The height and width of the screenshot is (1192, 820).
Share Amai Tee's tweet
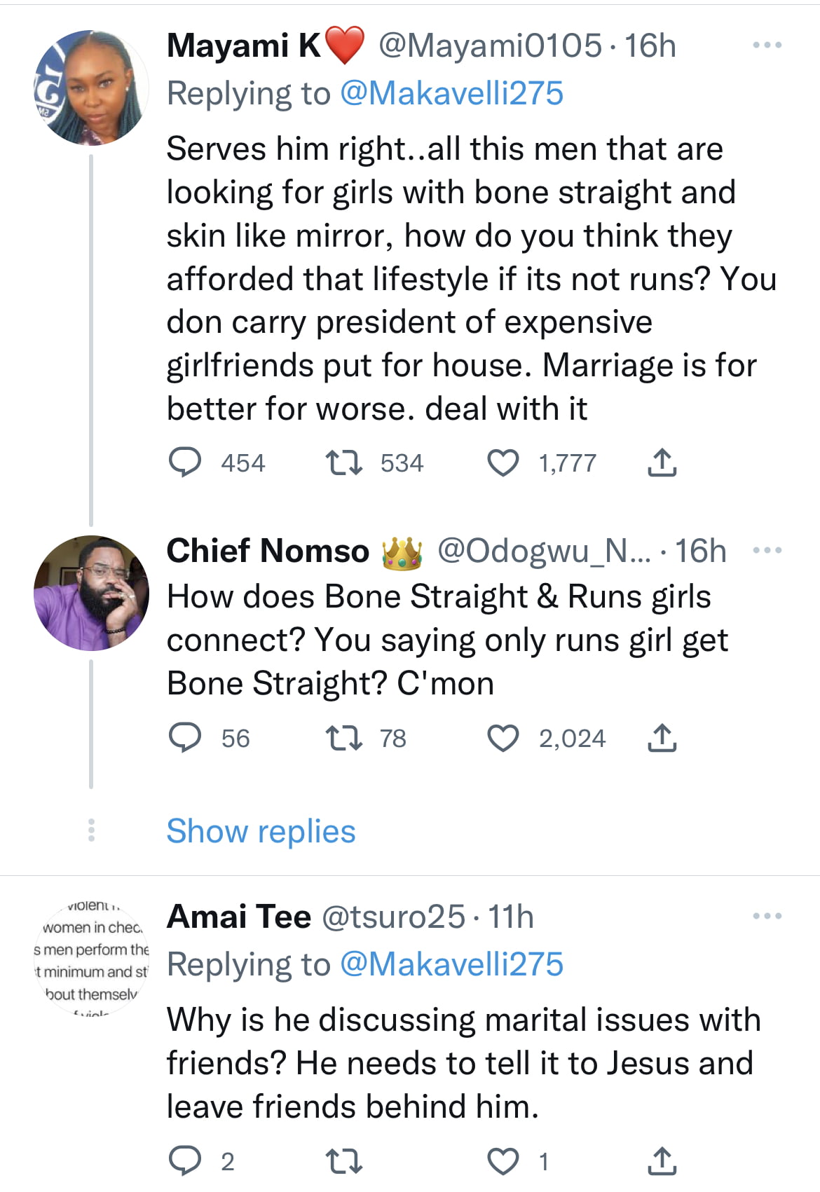[662, 1161]
